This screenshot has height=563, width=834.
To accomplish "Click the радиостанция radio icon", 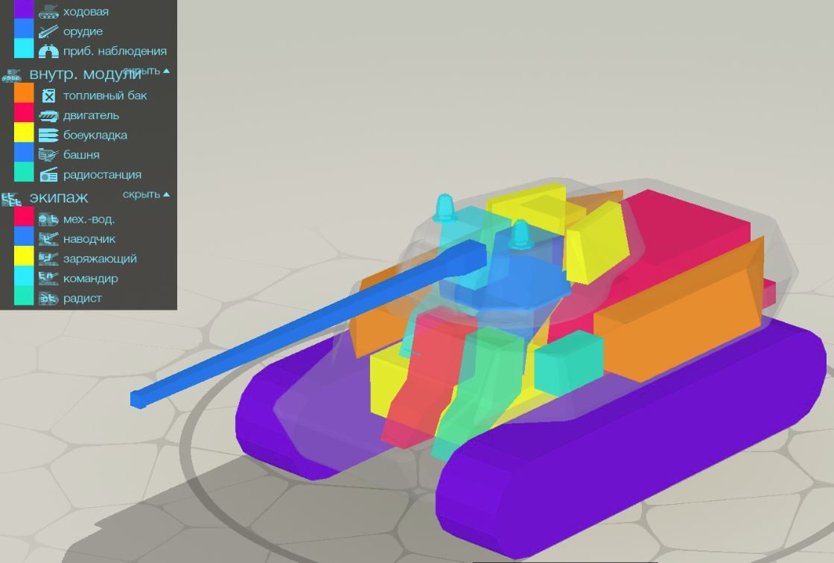I will coord(48,174).
